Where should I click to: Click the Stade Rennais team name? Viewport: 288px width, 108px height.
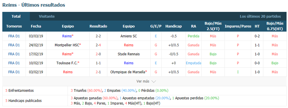[x=128, y=54]
